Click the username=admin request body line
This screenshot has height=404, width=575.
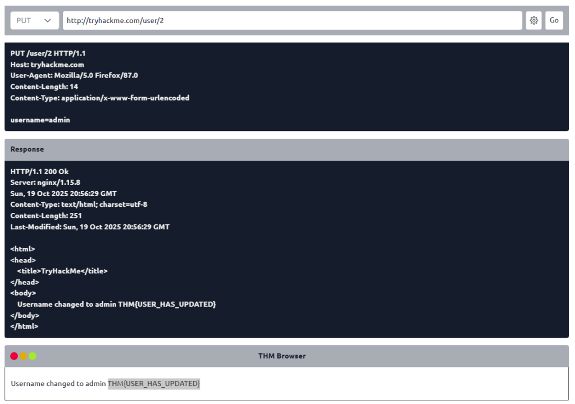click(40, 120)
